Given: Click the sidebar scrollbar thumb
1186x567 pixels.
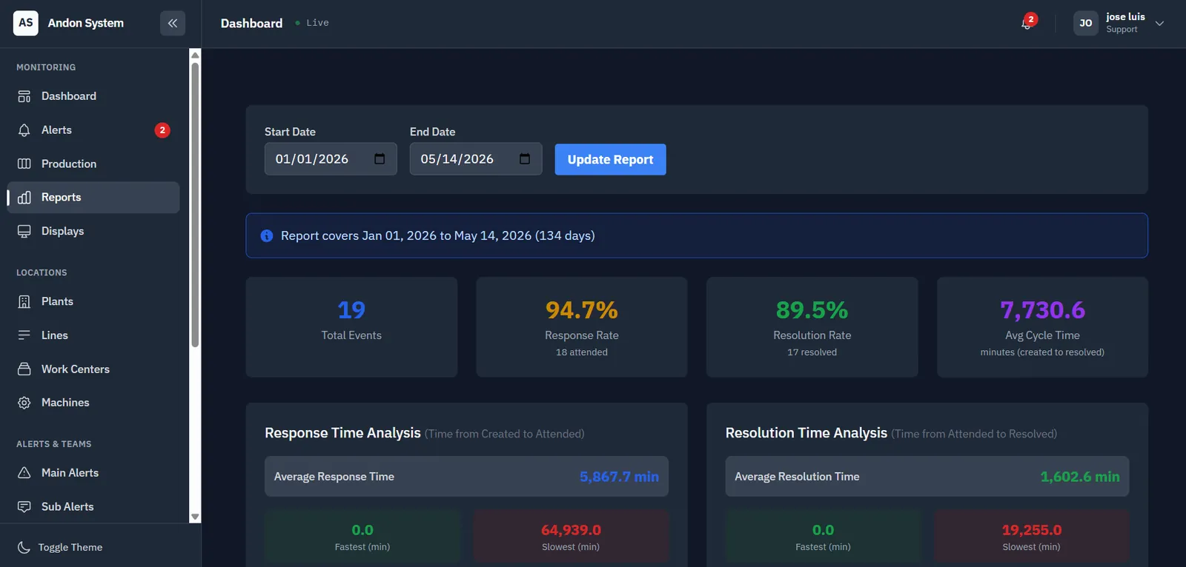Looking at the screenshot, I should (x=195, y=204).
